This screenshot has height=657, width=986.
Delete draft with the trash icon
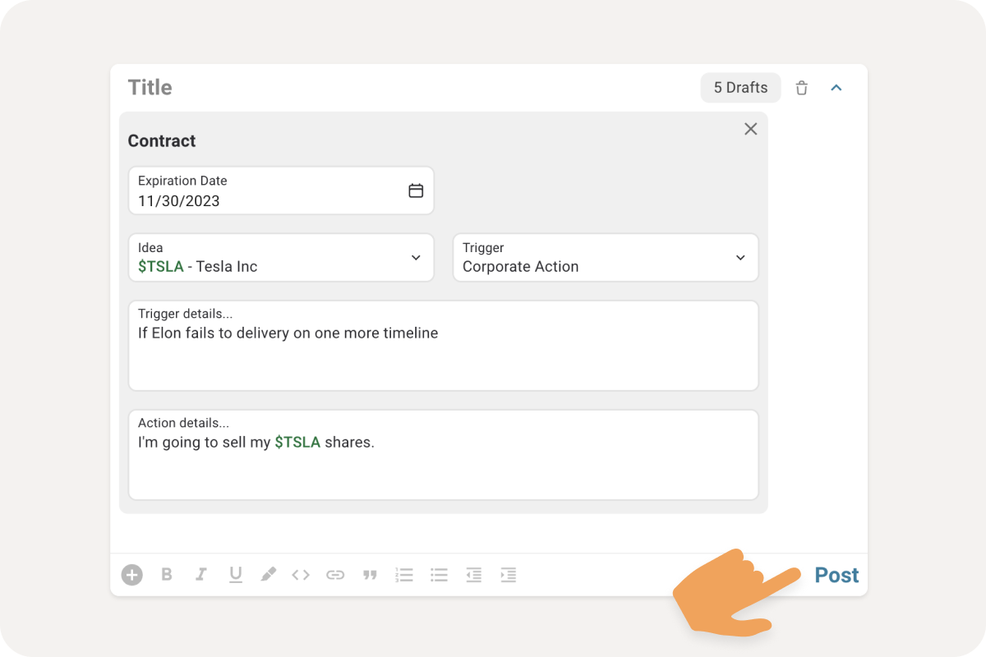(x=802, y=88)
